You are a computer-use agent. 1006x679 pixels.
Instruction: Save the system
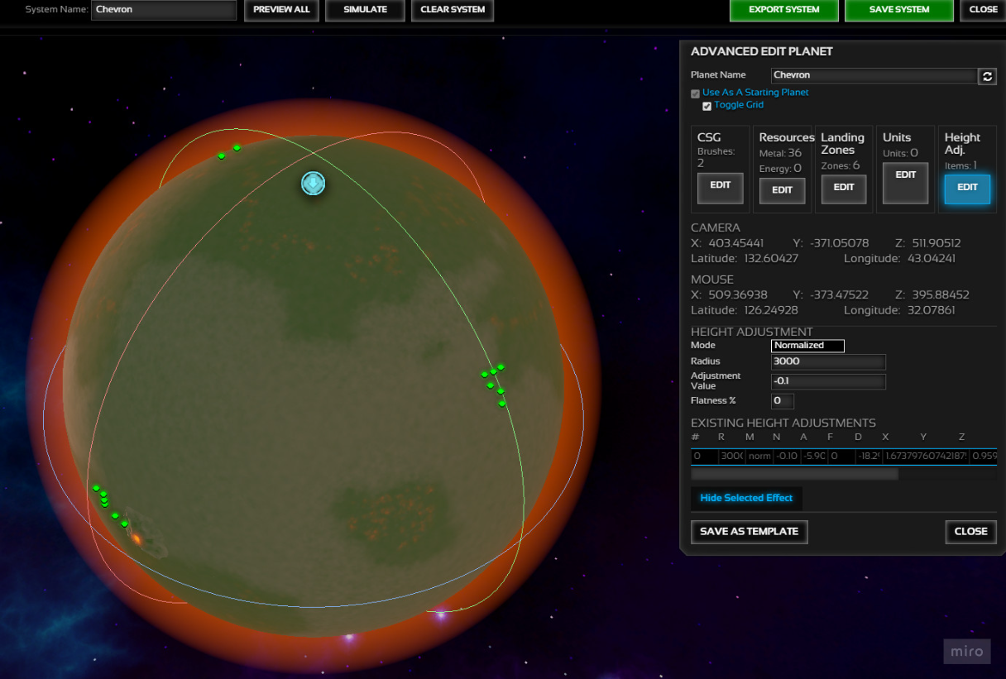(x=899, y=10)
